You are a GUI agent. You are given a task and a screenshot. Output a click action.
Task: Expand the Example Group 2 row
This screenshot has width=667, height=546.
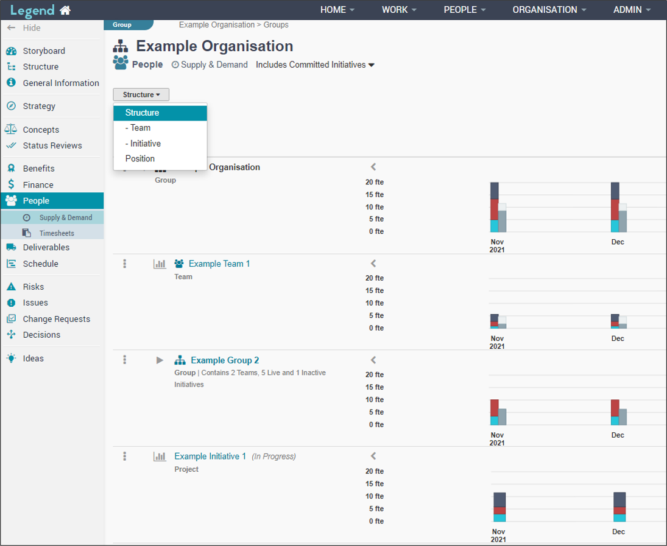pyautogui.click(x=160, y=360)
